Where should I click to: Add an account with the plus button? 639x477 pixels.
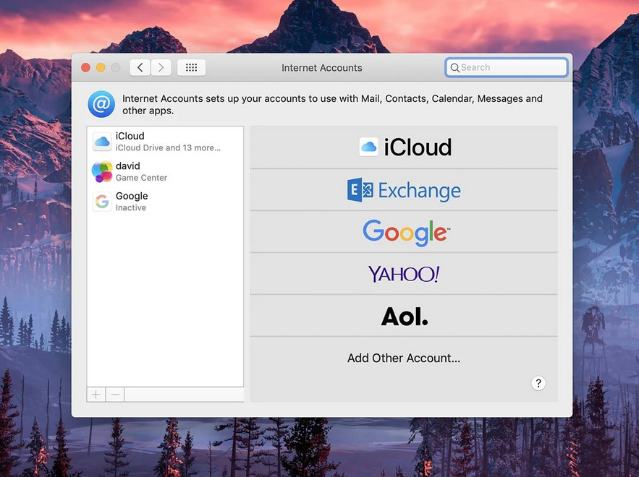pyautogui.click(x=96, y=395)
